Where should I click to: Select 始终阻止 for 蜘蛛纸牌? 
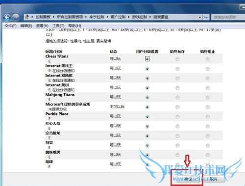pyautogui.click(x=208, y=155)
